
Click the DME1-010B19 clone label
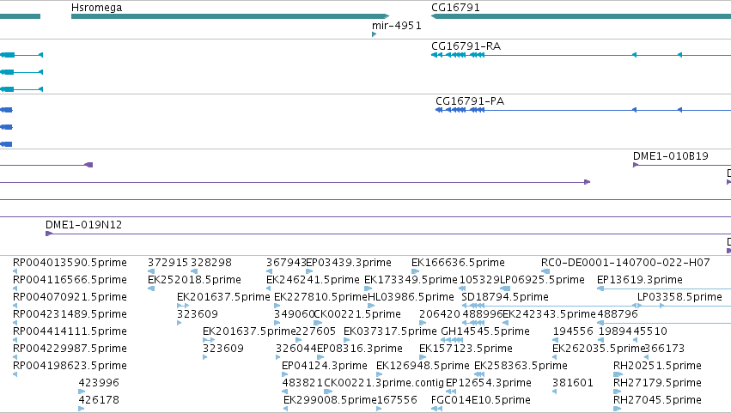[670, 156]
